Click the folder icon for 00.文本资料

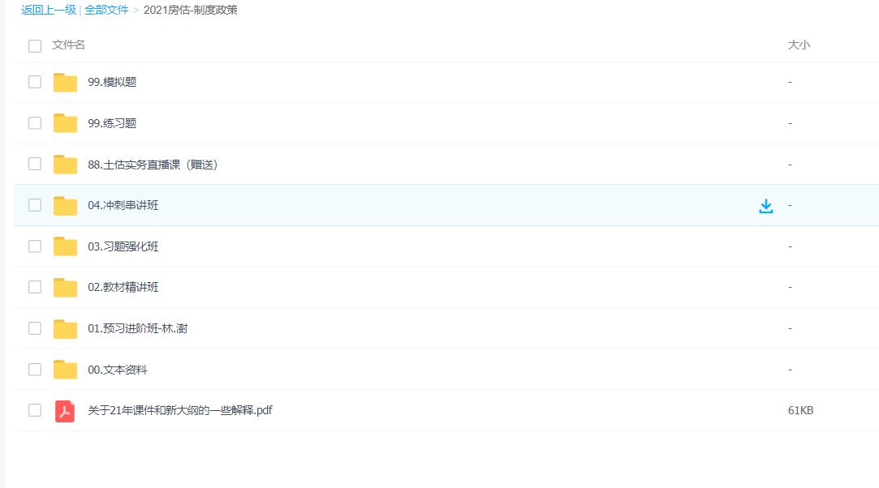pyautogui.click(x=65, y=370)
